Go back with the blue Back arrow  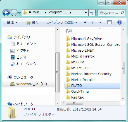coord(6,13)
